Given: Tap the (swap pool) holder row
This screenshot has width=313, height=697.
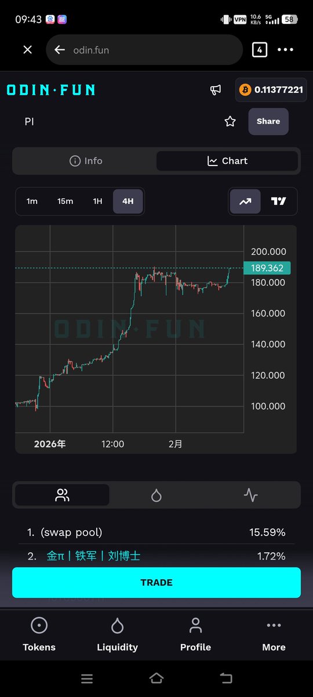Looking at the screenshot, I should click(156, 532).
